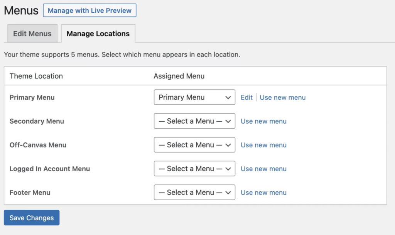395x235 pixels.
Task: Click the Assigned Menu column header
Action: [179, 76]
